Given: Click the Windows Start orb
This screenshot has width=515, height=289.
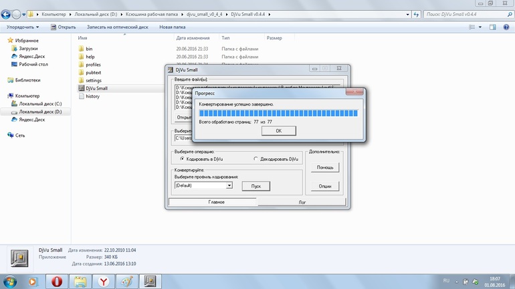Looking at the screenshot, I should coord(10,281).
